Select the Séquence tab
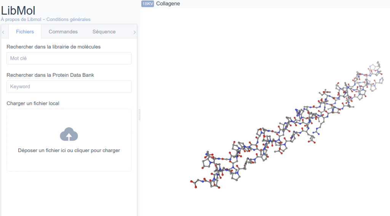This screenshot has height=216, width=390. (x=104, y=32)
